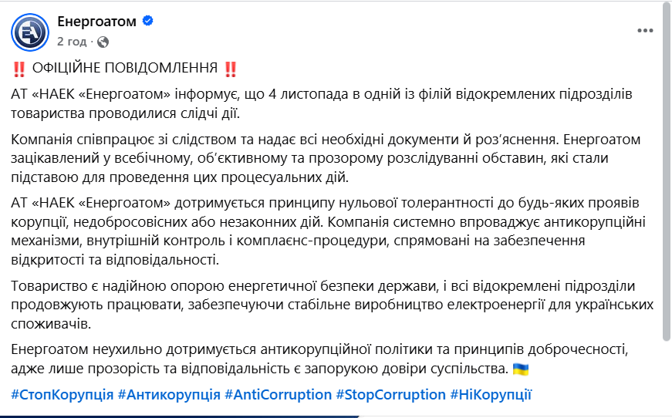The image size is (672, 418).
Task: Click the globe public audience icon
Action: click(104, 42)
